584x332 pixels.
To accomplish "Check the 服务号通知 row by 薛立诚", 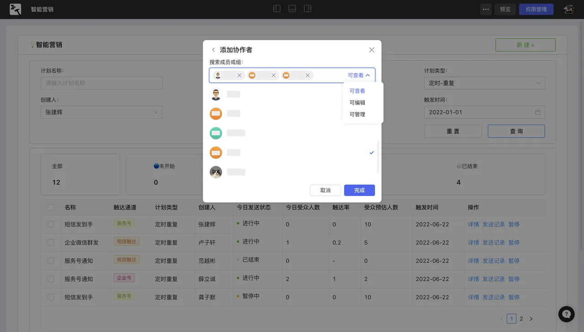I will (x=51, y=279).
